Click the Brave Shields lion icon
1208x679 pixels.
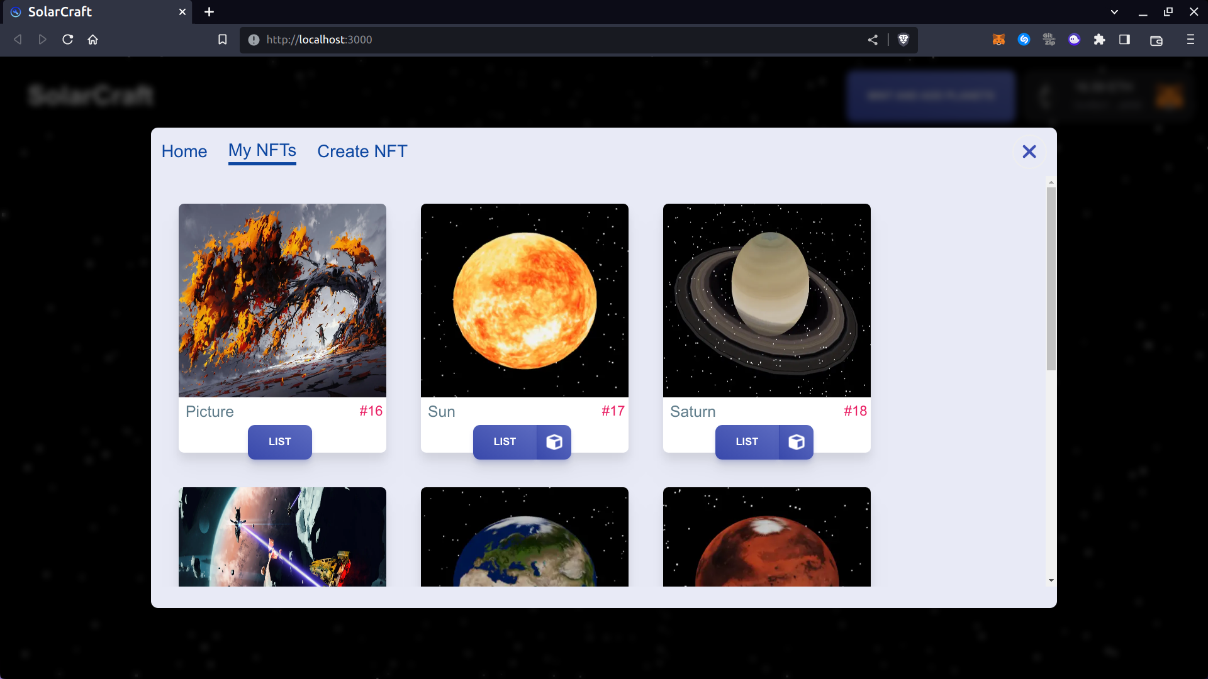(903, 40)
